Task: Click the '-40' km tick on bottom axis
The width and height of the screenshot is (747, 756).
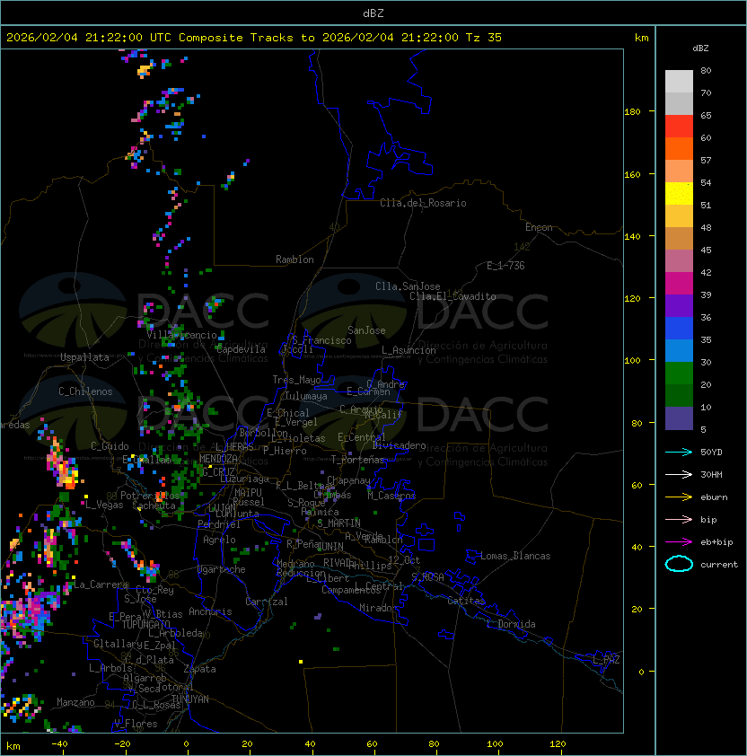Action: 60,744
